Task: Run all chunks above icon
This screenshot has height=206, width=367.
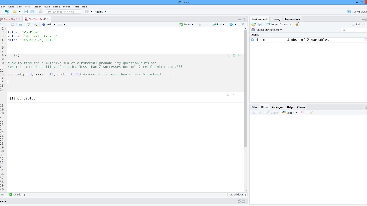Action: (x=234, y=55)
